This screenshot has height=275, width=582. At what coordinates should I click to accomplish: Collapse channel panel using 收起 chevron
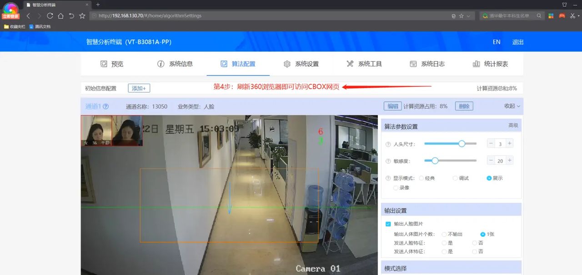tap(517, 106)
